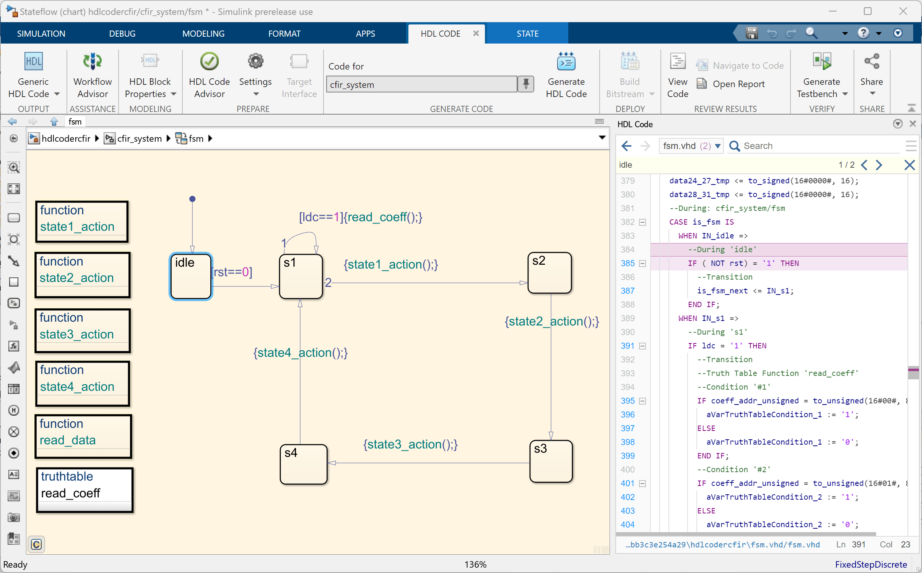The width and height of the screenshot is (922, 573).
Task: Open the Settings dropdown menu
Action: tap(255, 94)
